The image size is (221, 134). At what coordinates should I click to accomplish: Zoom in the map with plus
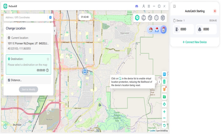click(x=164, y=112)
